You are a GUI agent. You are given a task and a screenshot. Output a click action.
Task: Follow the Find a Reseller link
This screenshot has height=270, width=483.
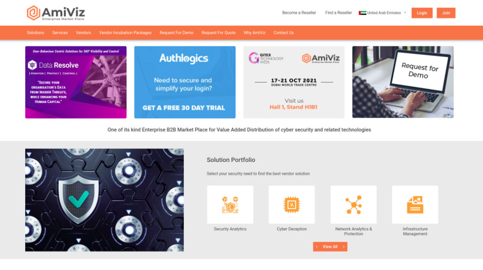pos(339,13)
